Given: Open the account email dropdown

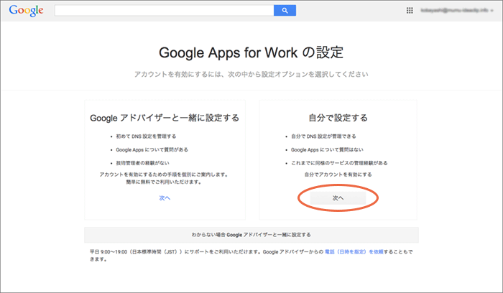Looking at the screenshot, I should coord(457,10).
